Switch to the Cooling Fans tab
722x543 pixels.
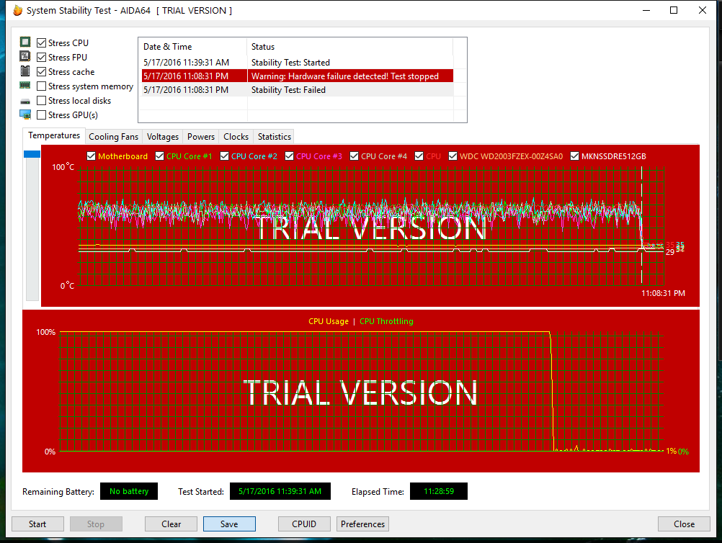113,137
